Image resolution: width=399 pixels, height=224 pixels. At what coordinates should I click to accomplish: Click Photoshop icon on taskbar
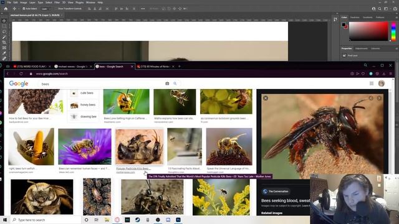coord(178,220)
